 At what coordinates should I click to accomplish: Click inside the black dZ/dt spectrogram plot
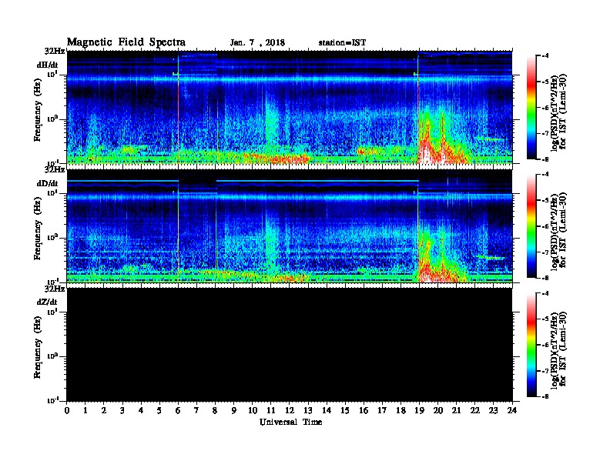(x=290, y=345)
